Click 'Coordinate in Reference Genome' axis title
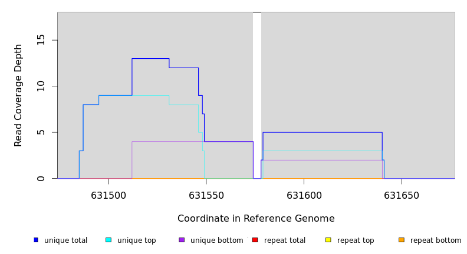This screenshot has width=467, height=254. [256, 219]
